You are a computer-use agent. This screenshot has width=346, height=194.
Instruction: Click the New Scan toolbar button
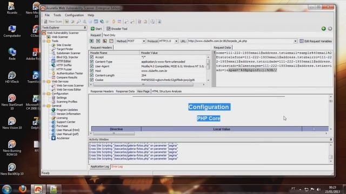coord(53,22)
